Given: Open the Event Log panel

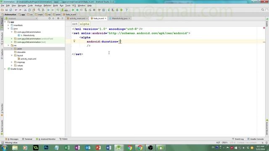Looking at the screenshot, I should click(x=238, y=139).
